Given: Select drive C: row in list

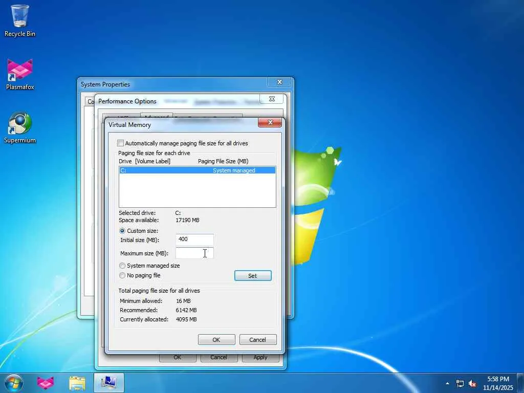Looking at the screenshot, I should pos(197,170).
